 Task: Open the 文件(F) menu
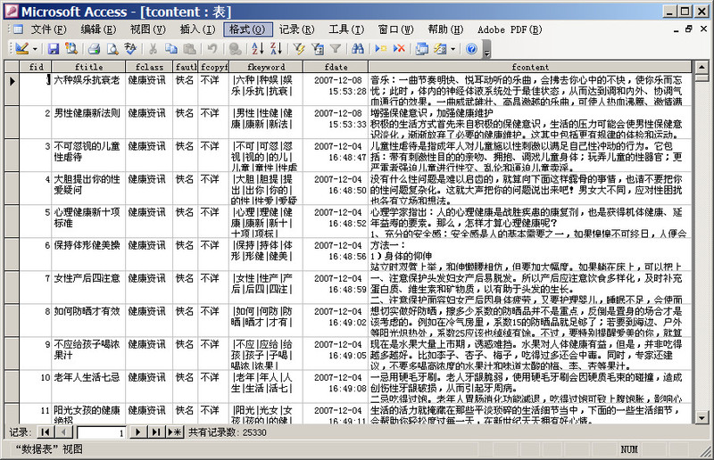48,29
